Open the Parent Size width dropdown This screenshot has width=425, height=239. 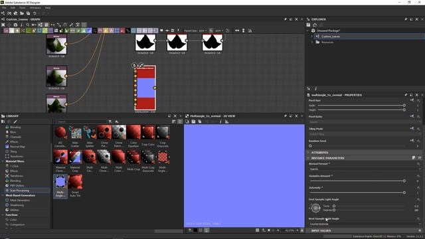[x=203, y=31]
